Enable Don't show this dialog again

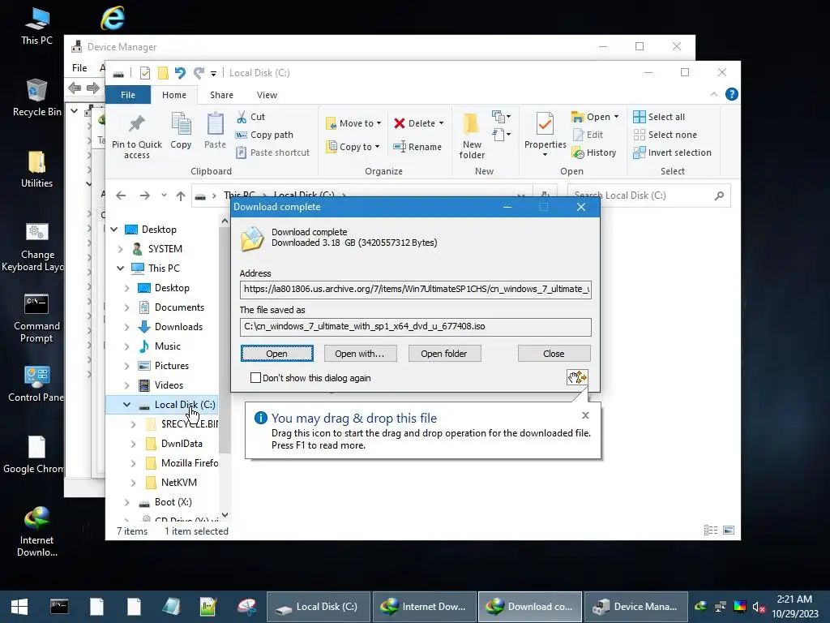click(x=255, y=378)
